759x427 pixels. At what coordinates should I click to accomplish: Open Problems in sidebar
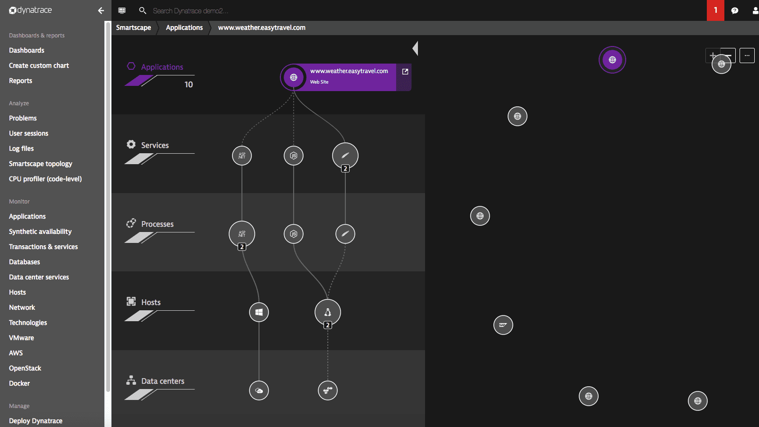pyautogui.click(x=23, y=118)
